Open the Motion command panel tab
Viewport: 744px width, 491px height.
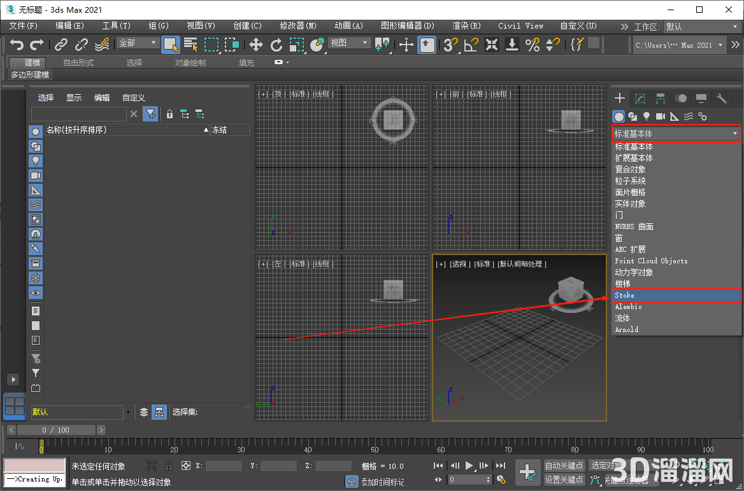(681, 98)
